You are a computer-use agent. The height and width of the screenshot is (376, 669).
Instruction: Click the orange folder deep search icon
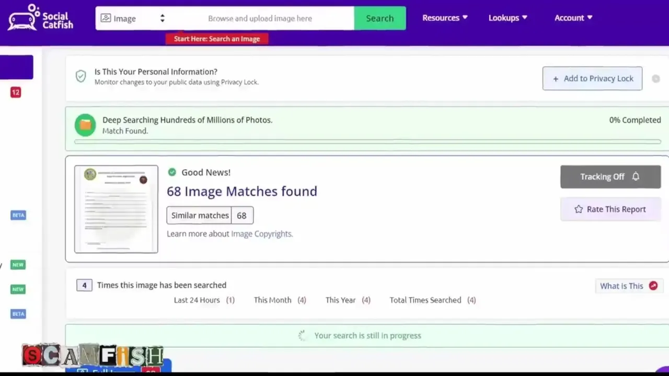85,125
